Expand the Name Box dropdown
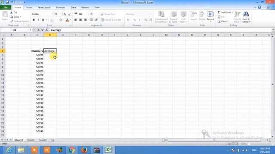Image resolution: width=275 pixels, height=154 pixels. 30,30
